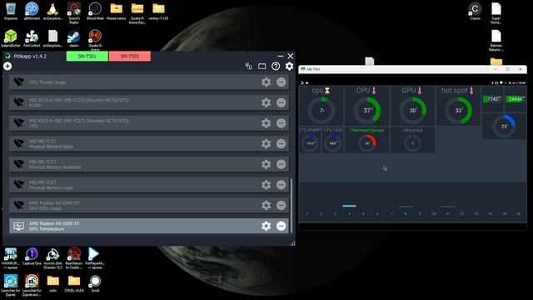Select the odin folder on the desktop
Screen dimensions: 533x300
coord(52,284)
